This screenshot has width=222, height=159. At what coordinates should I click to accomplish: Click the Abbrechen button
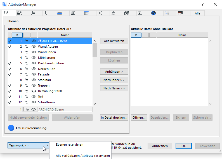click(160, 146)
